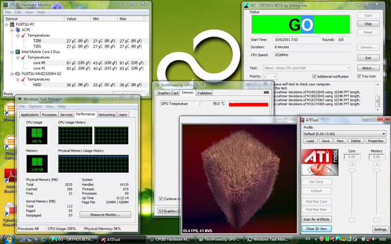This screenshot has width=391, height=244.
Task: Toggle the Continue checkbox in GPU-Z
Action: click(x=161, y=199)
